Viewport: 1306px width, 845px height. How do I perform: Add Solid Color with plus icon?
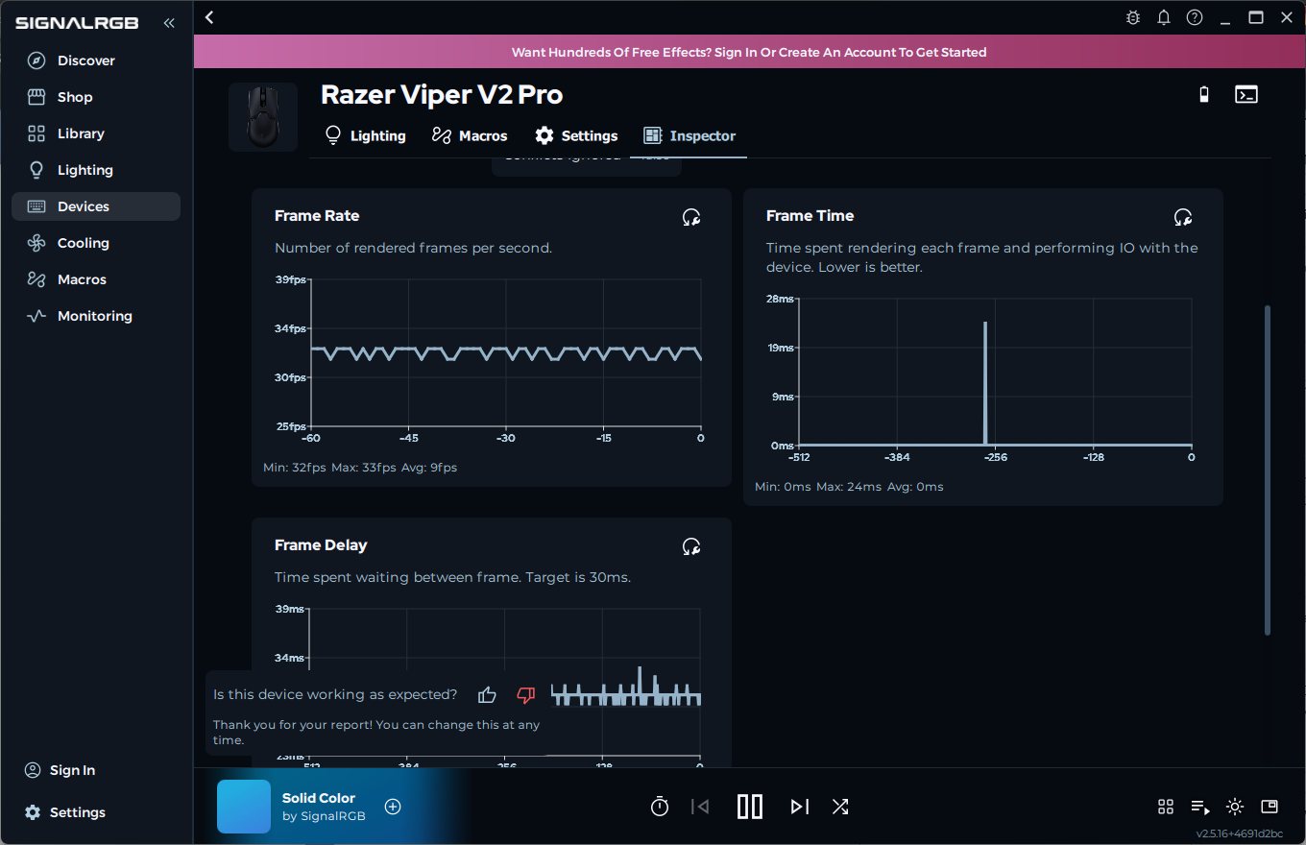tap(393, 807)
